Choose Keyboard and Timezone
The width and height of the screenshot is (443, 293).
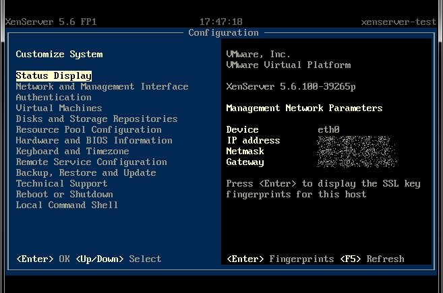(72, 152)
